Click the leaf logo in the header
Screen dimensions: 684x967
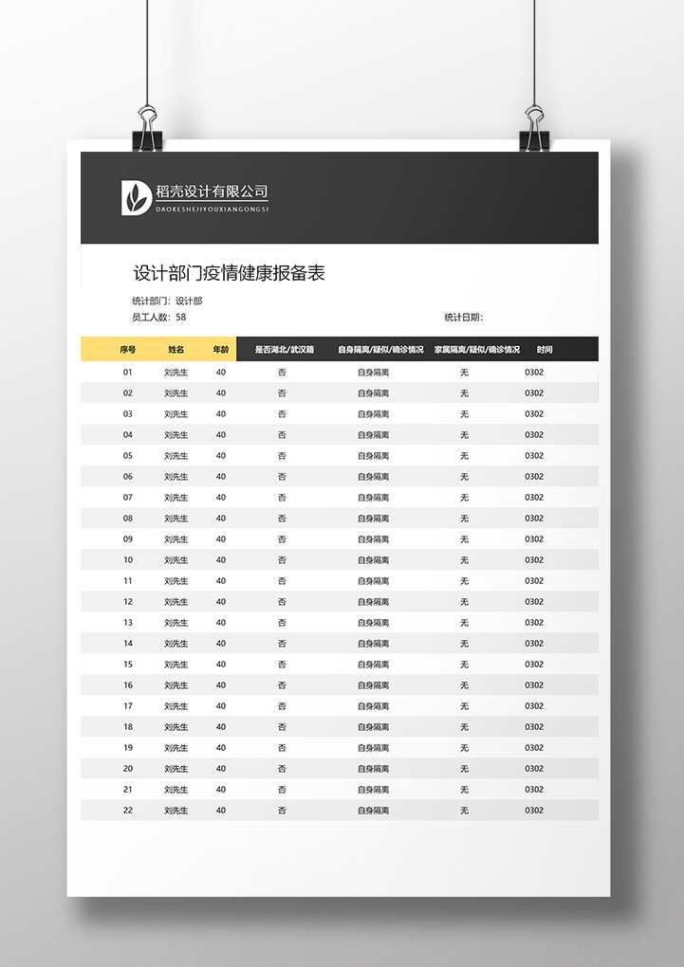(x=137, y=198)
